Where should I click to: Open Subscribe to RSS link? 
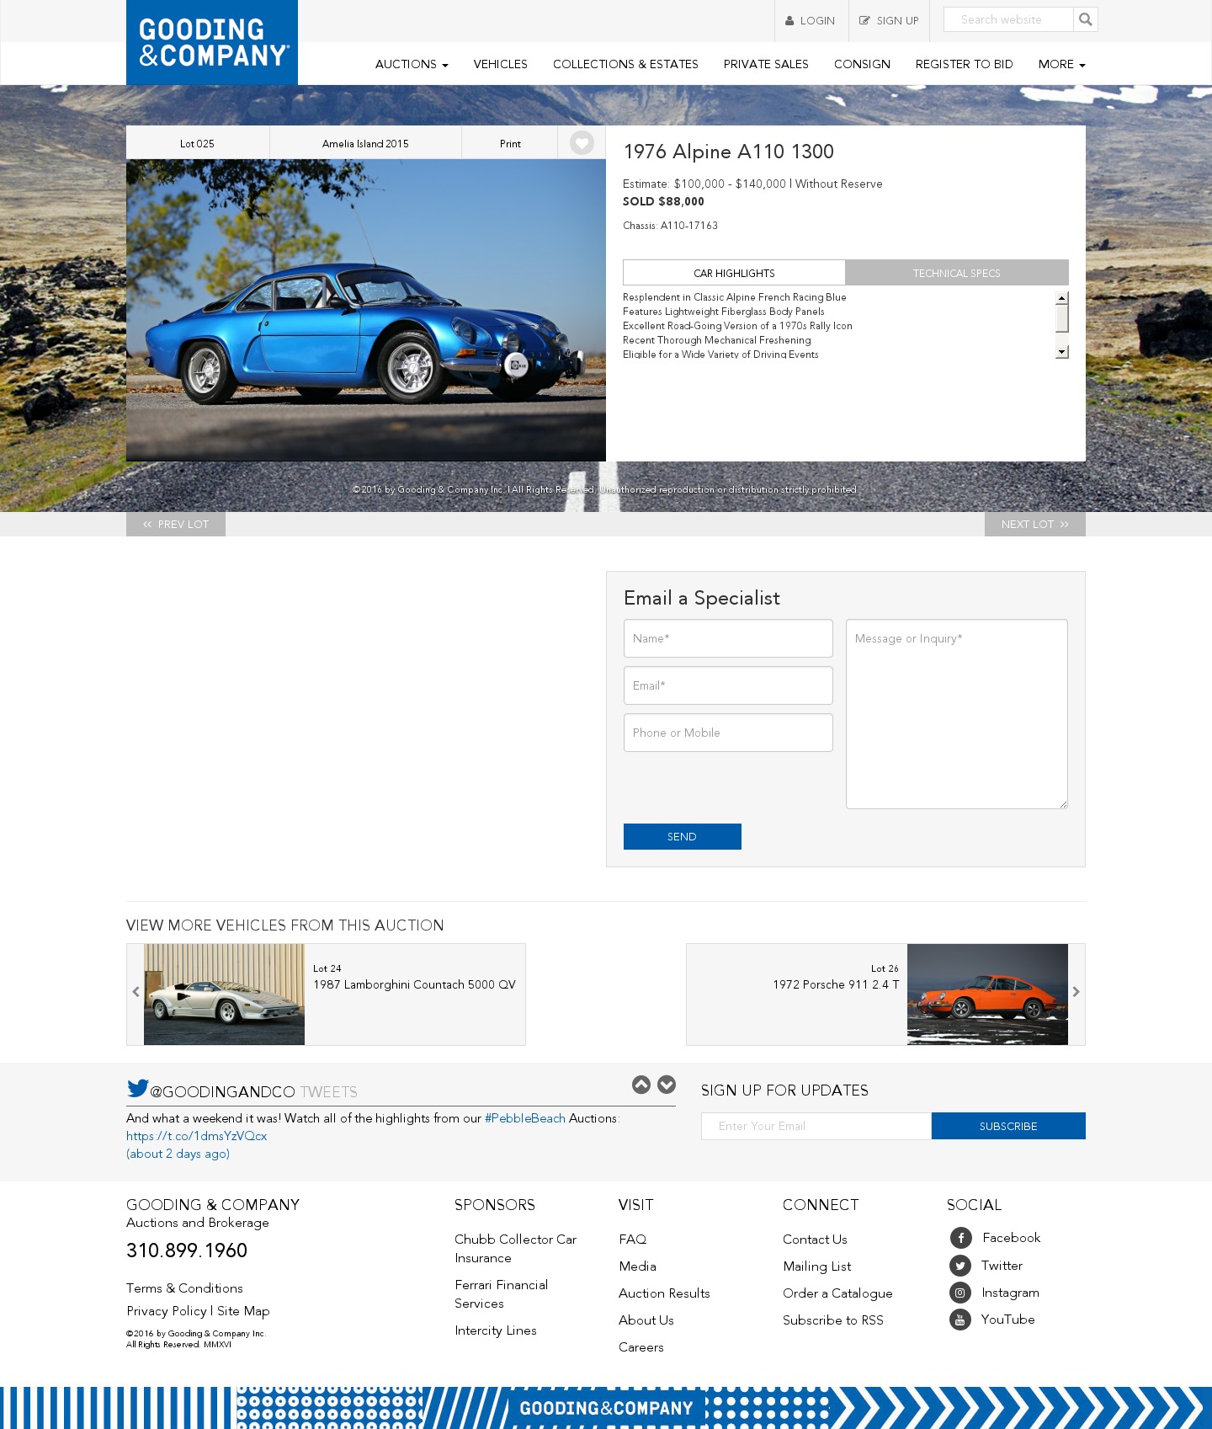[x=833, y=1320]
